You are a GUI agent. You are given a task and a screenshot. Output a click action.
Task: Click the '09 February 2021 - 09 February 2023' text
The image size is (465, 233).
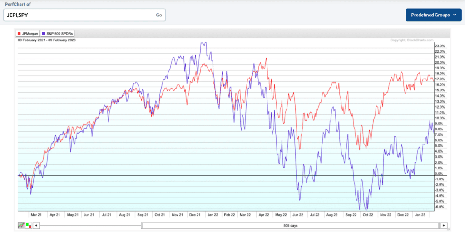[47, 40]
